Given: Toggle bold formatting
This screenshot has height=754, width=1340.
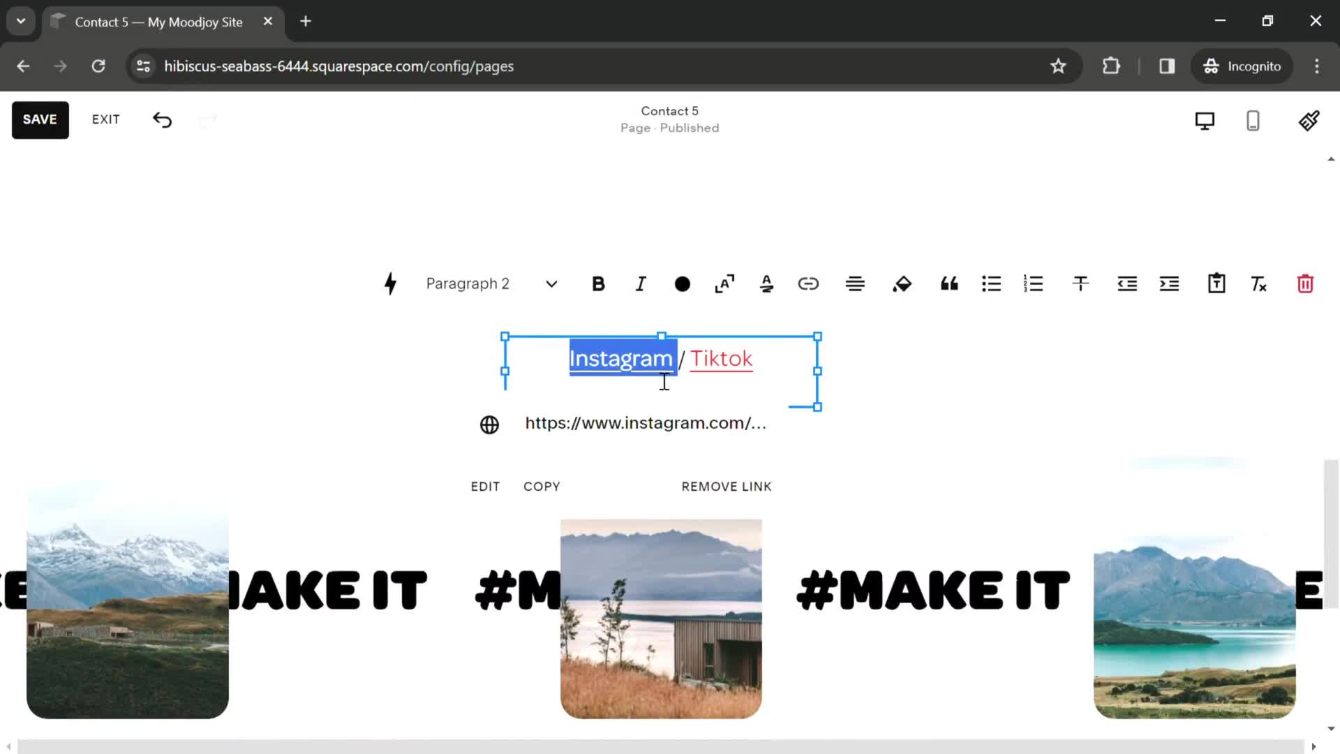Looking at the screenshot, I should 598,283.
